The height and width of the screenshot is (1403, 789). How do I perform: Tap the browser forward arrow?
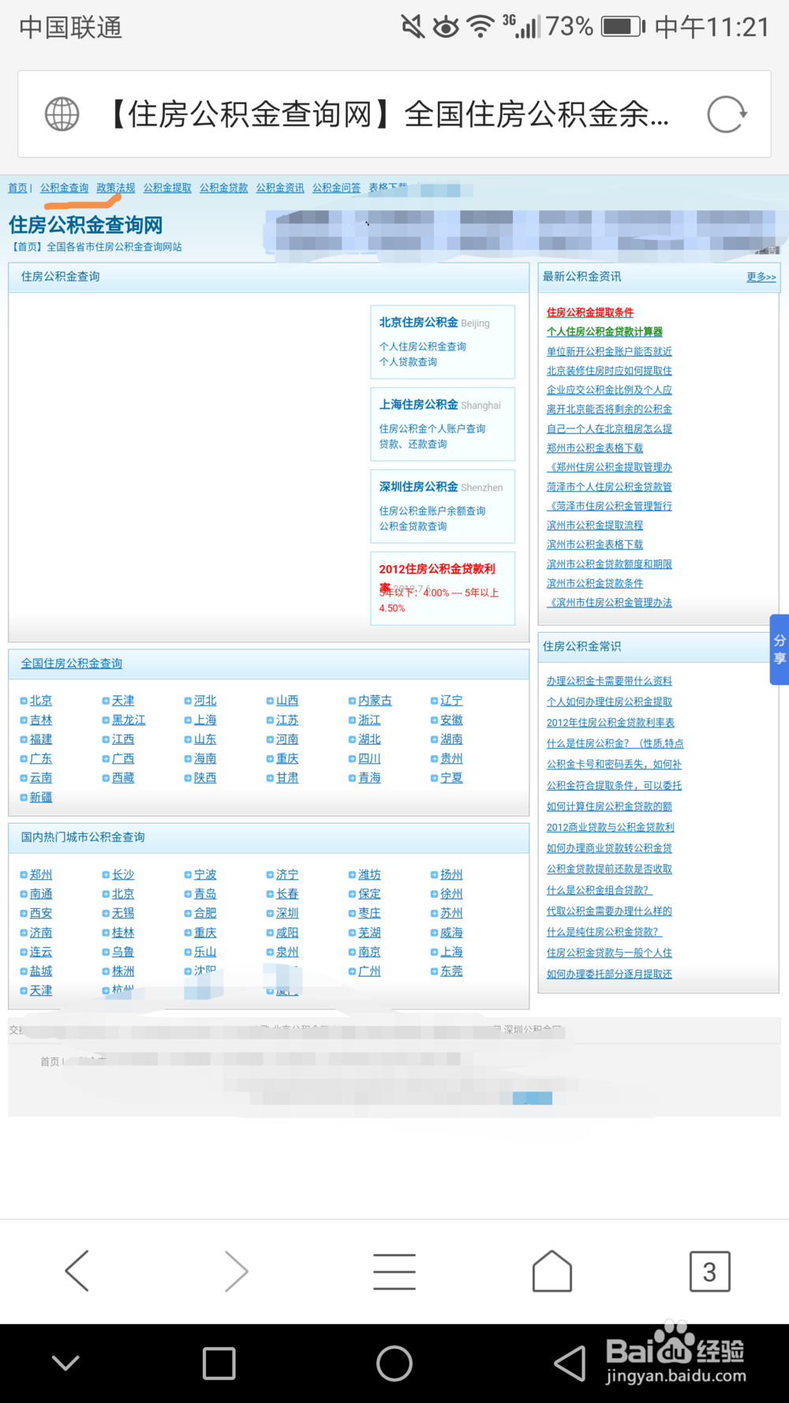(x=236, y=1270)
